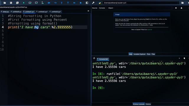Select the IPython console bottom tab
189x106 pixels.
point(139,104)
